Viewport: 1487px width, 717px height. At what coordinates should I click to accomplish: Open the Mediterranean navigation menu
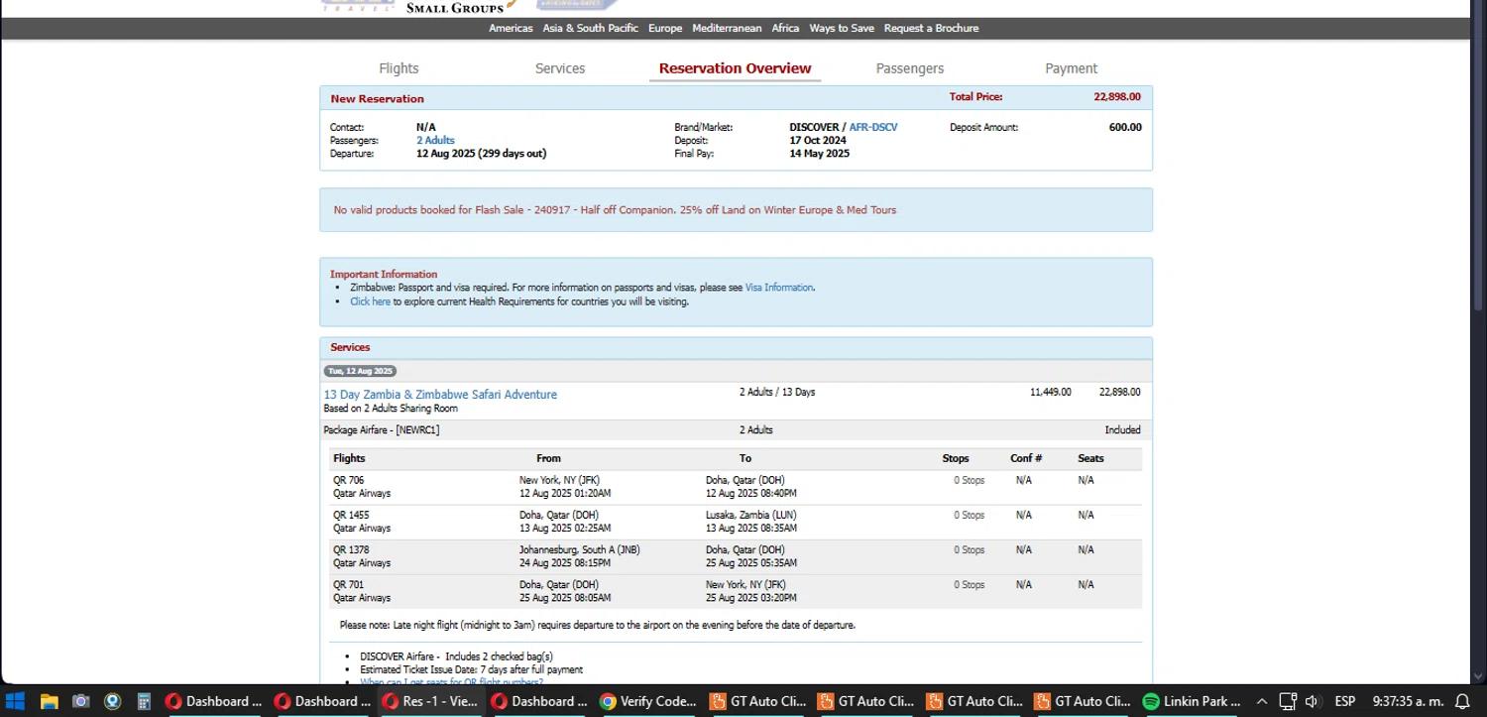tap(727, 28)
